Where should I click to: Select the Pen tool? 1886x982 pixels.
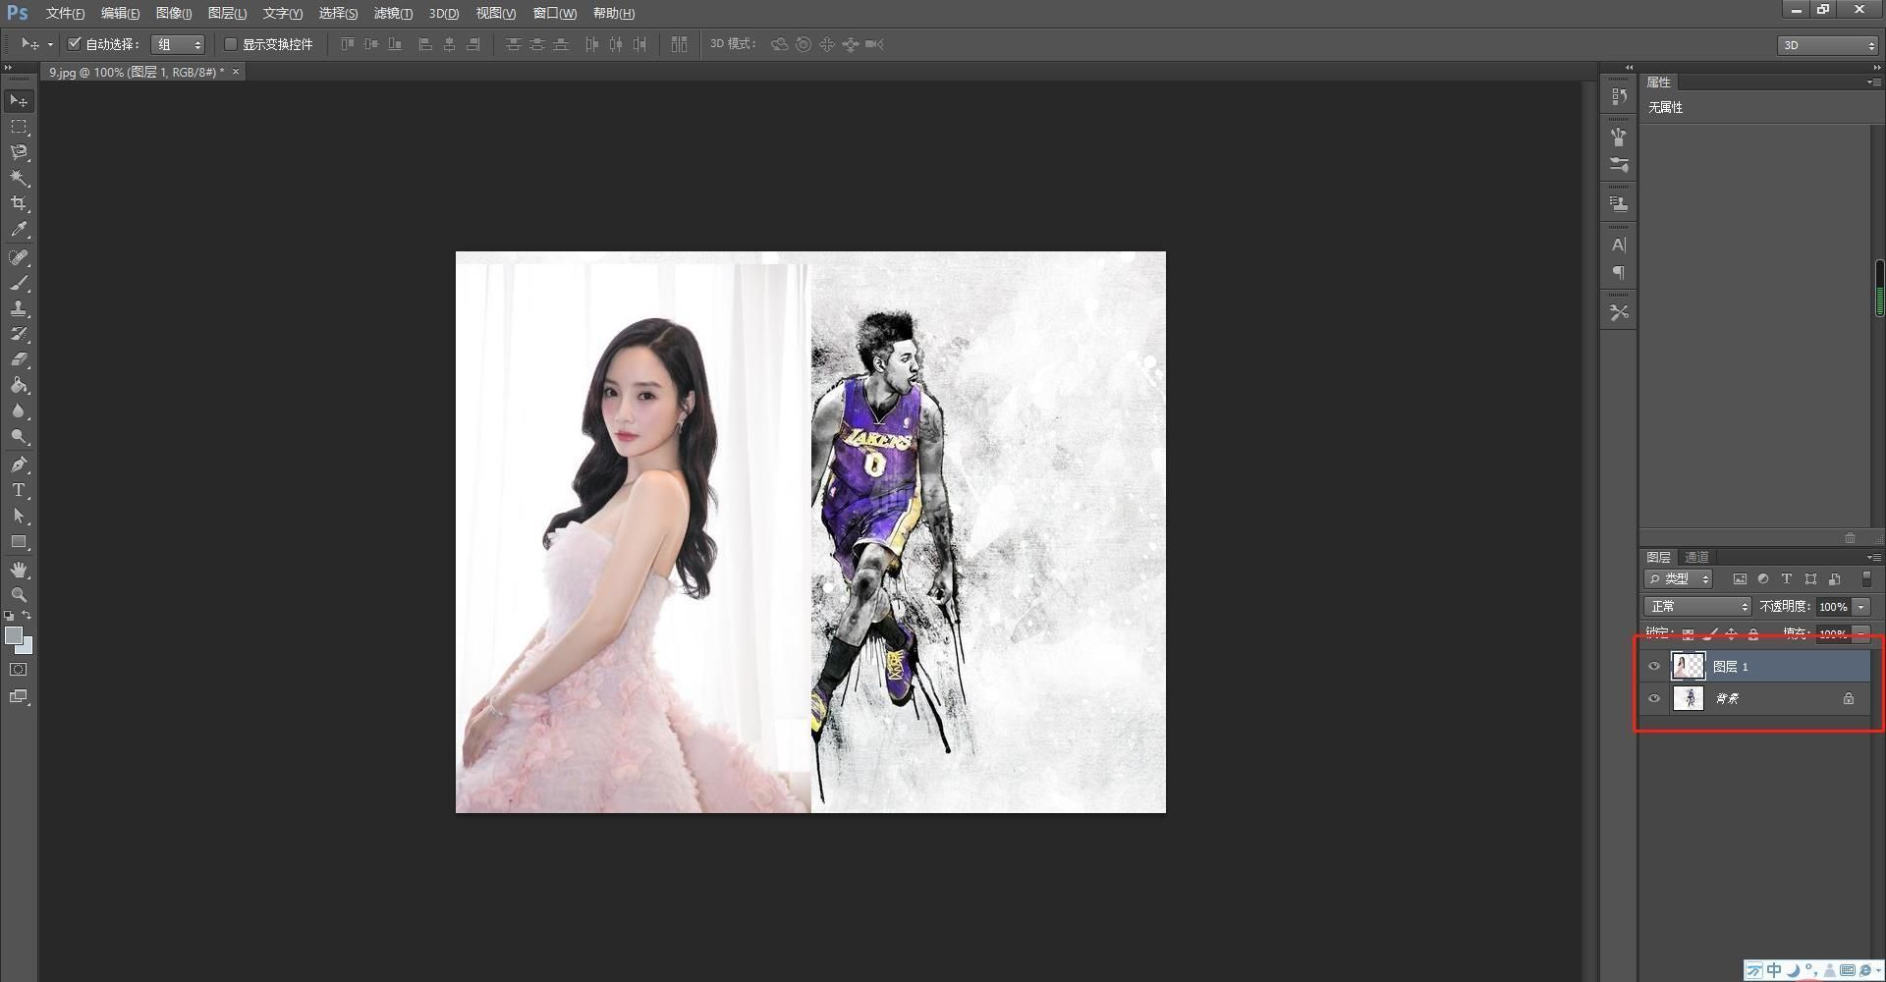pyautogui.click(x=19, y=464)
